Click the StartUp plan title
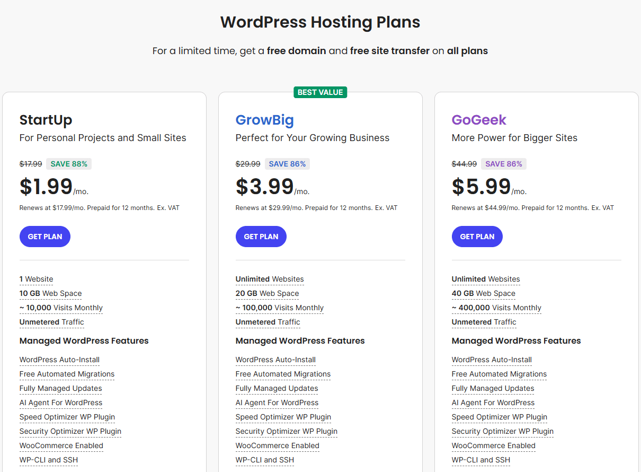This screenshot has width=641, height=472. [46, 120]
